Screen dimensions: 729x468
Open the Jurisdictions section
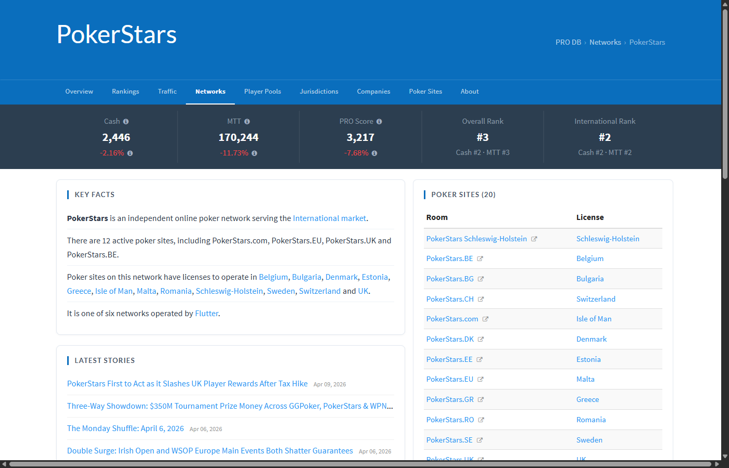[319, 92]
